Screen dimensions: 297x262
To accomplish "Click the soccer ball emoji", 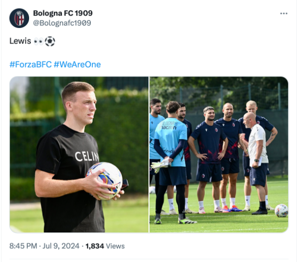I will pos(50,41).
